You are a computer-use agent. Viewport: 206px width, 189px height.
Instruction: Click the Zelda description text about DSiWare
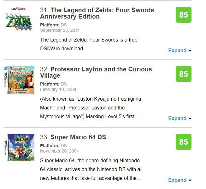89,44
